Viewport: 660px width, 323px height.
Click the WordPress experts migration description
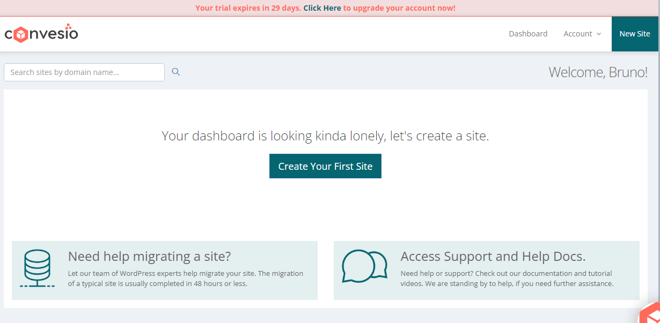click(186, 279)
